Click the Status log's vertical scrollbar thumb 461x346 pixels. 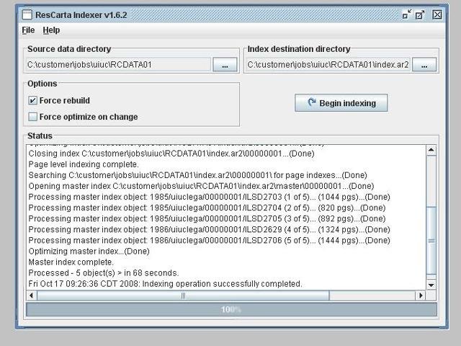pos(431,240)
